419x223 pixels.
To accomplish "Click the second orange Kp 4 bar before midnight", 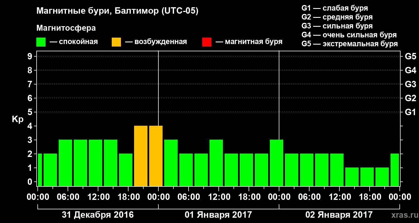I will pos(156,156).
